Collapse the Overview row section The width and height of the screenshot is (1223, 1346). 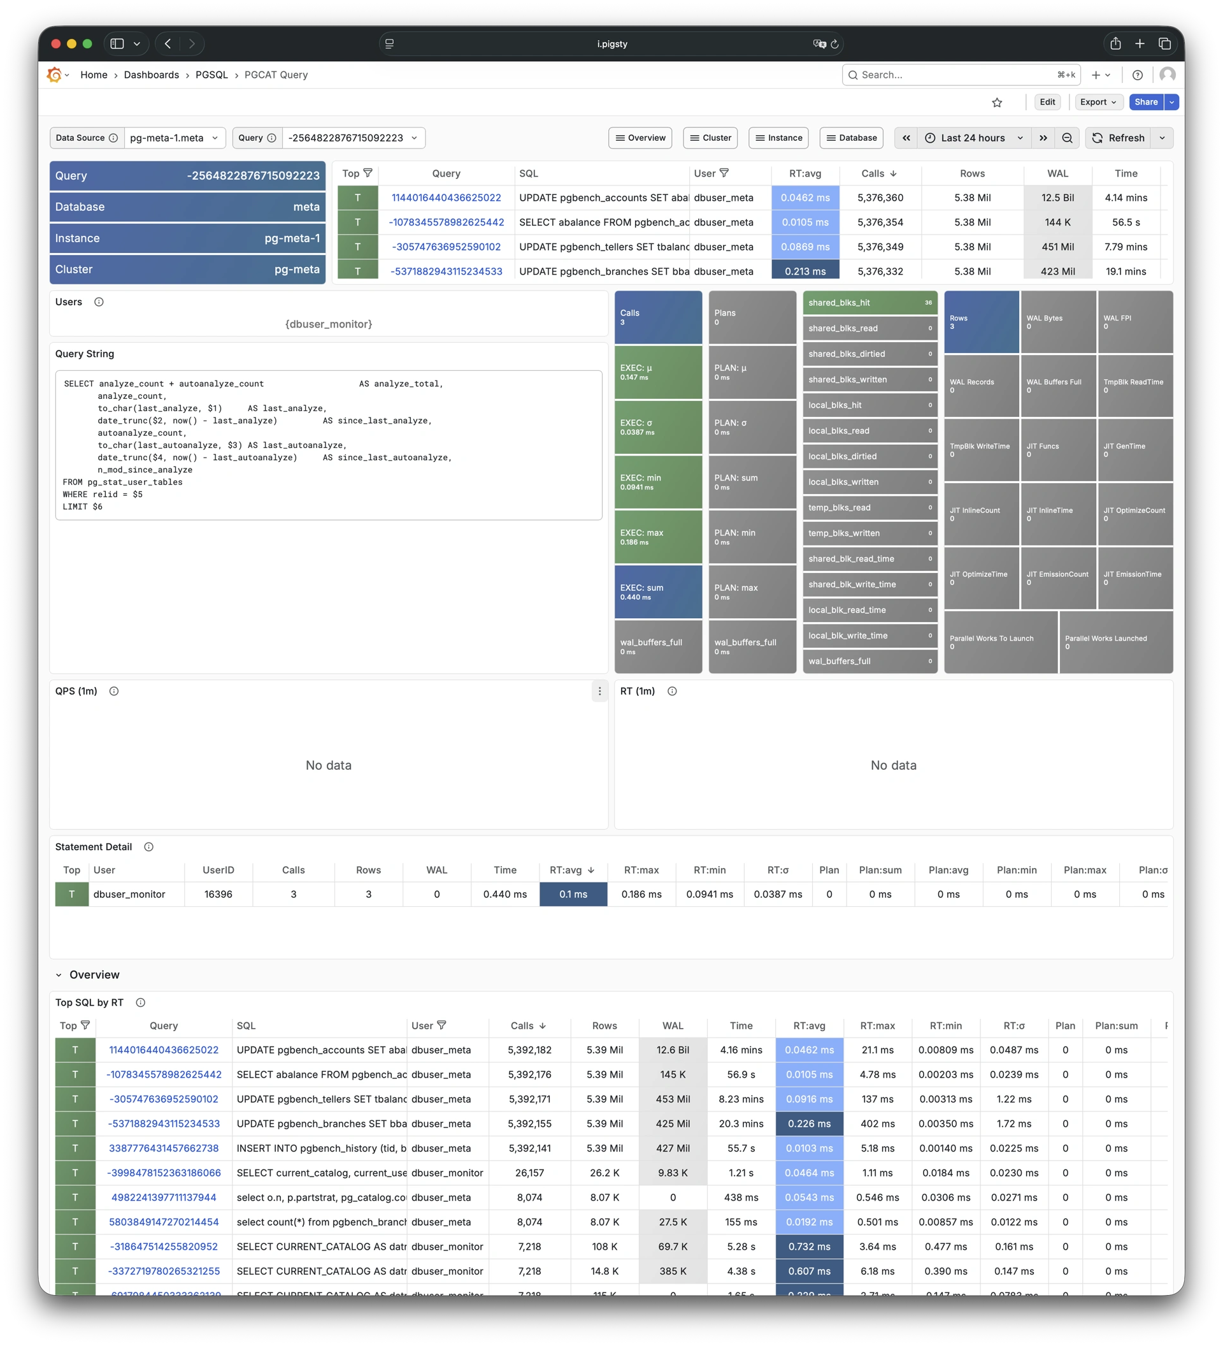coord(59,975)
